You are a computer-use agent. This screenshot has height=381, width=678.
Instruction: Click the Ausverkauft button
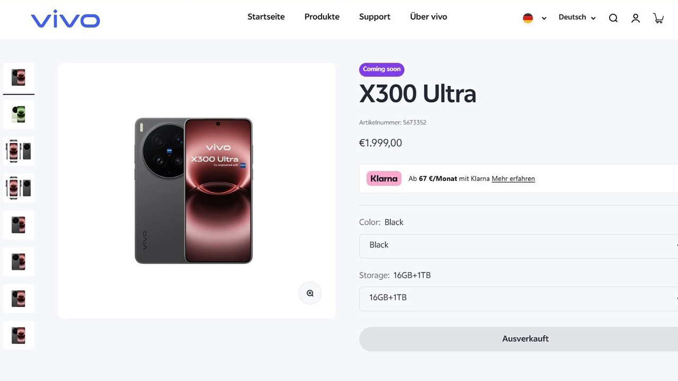(x=518, y=339)
